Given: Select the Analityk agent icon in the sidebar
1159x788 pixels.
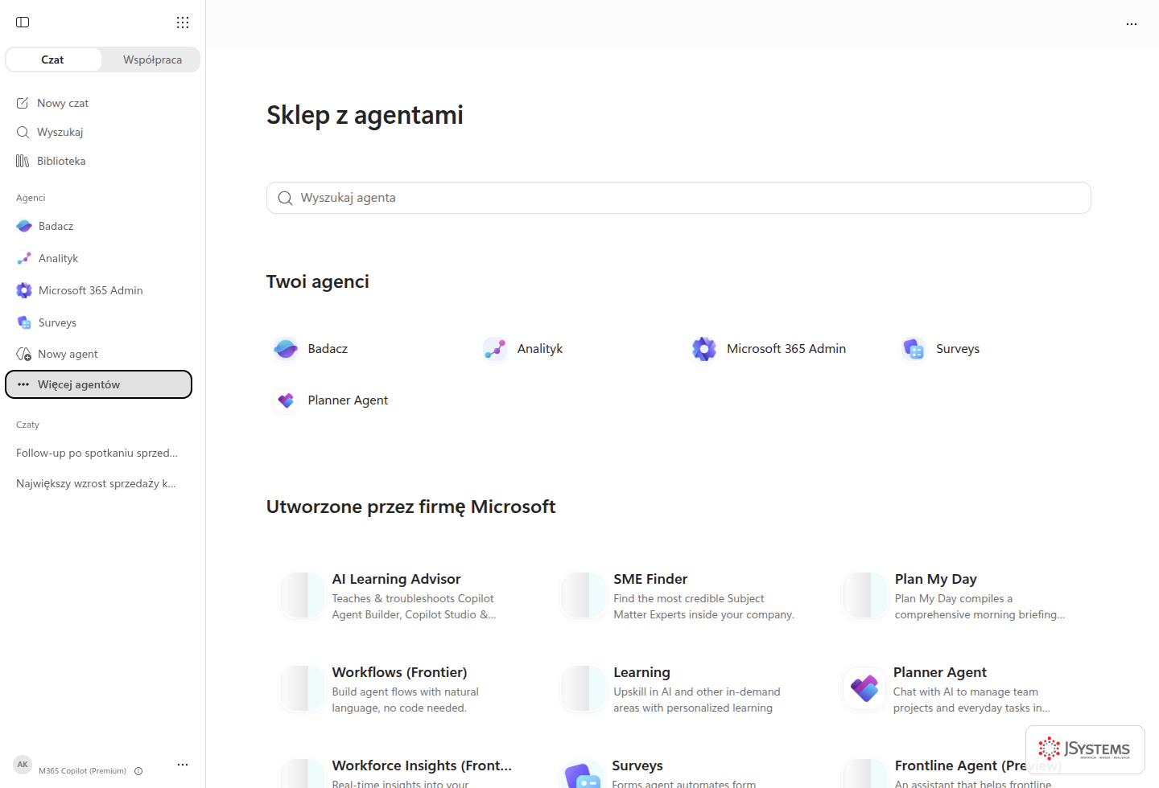Looking at the screenshot, I should point(24,258).
